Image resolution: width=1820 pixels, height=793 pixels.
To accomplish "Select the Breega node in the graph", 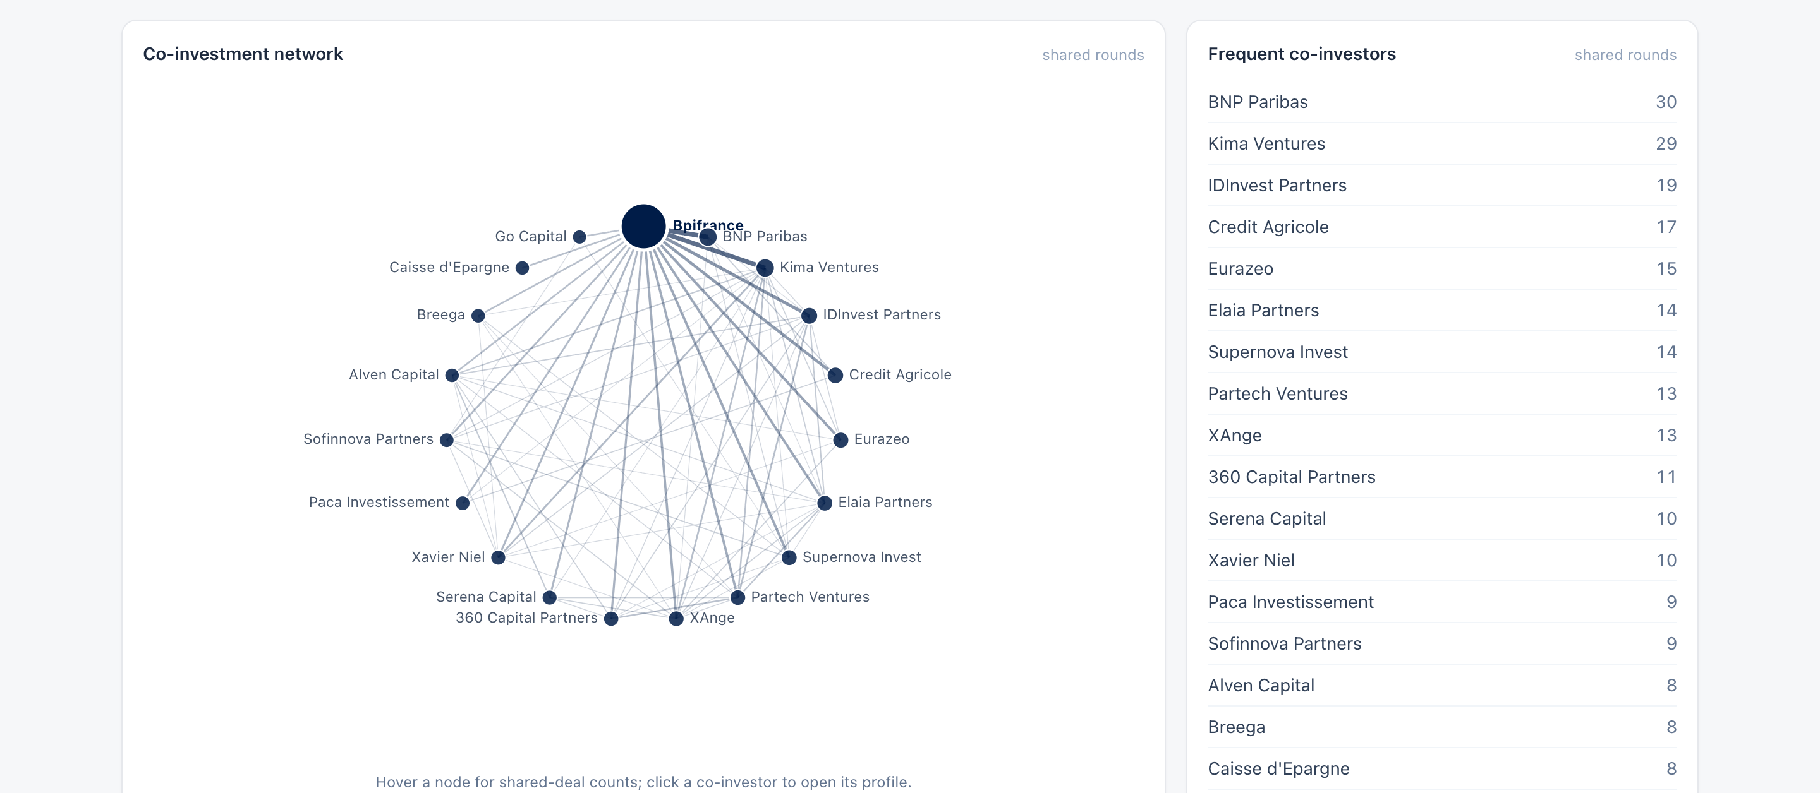I will [x=478, y=315].
